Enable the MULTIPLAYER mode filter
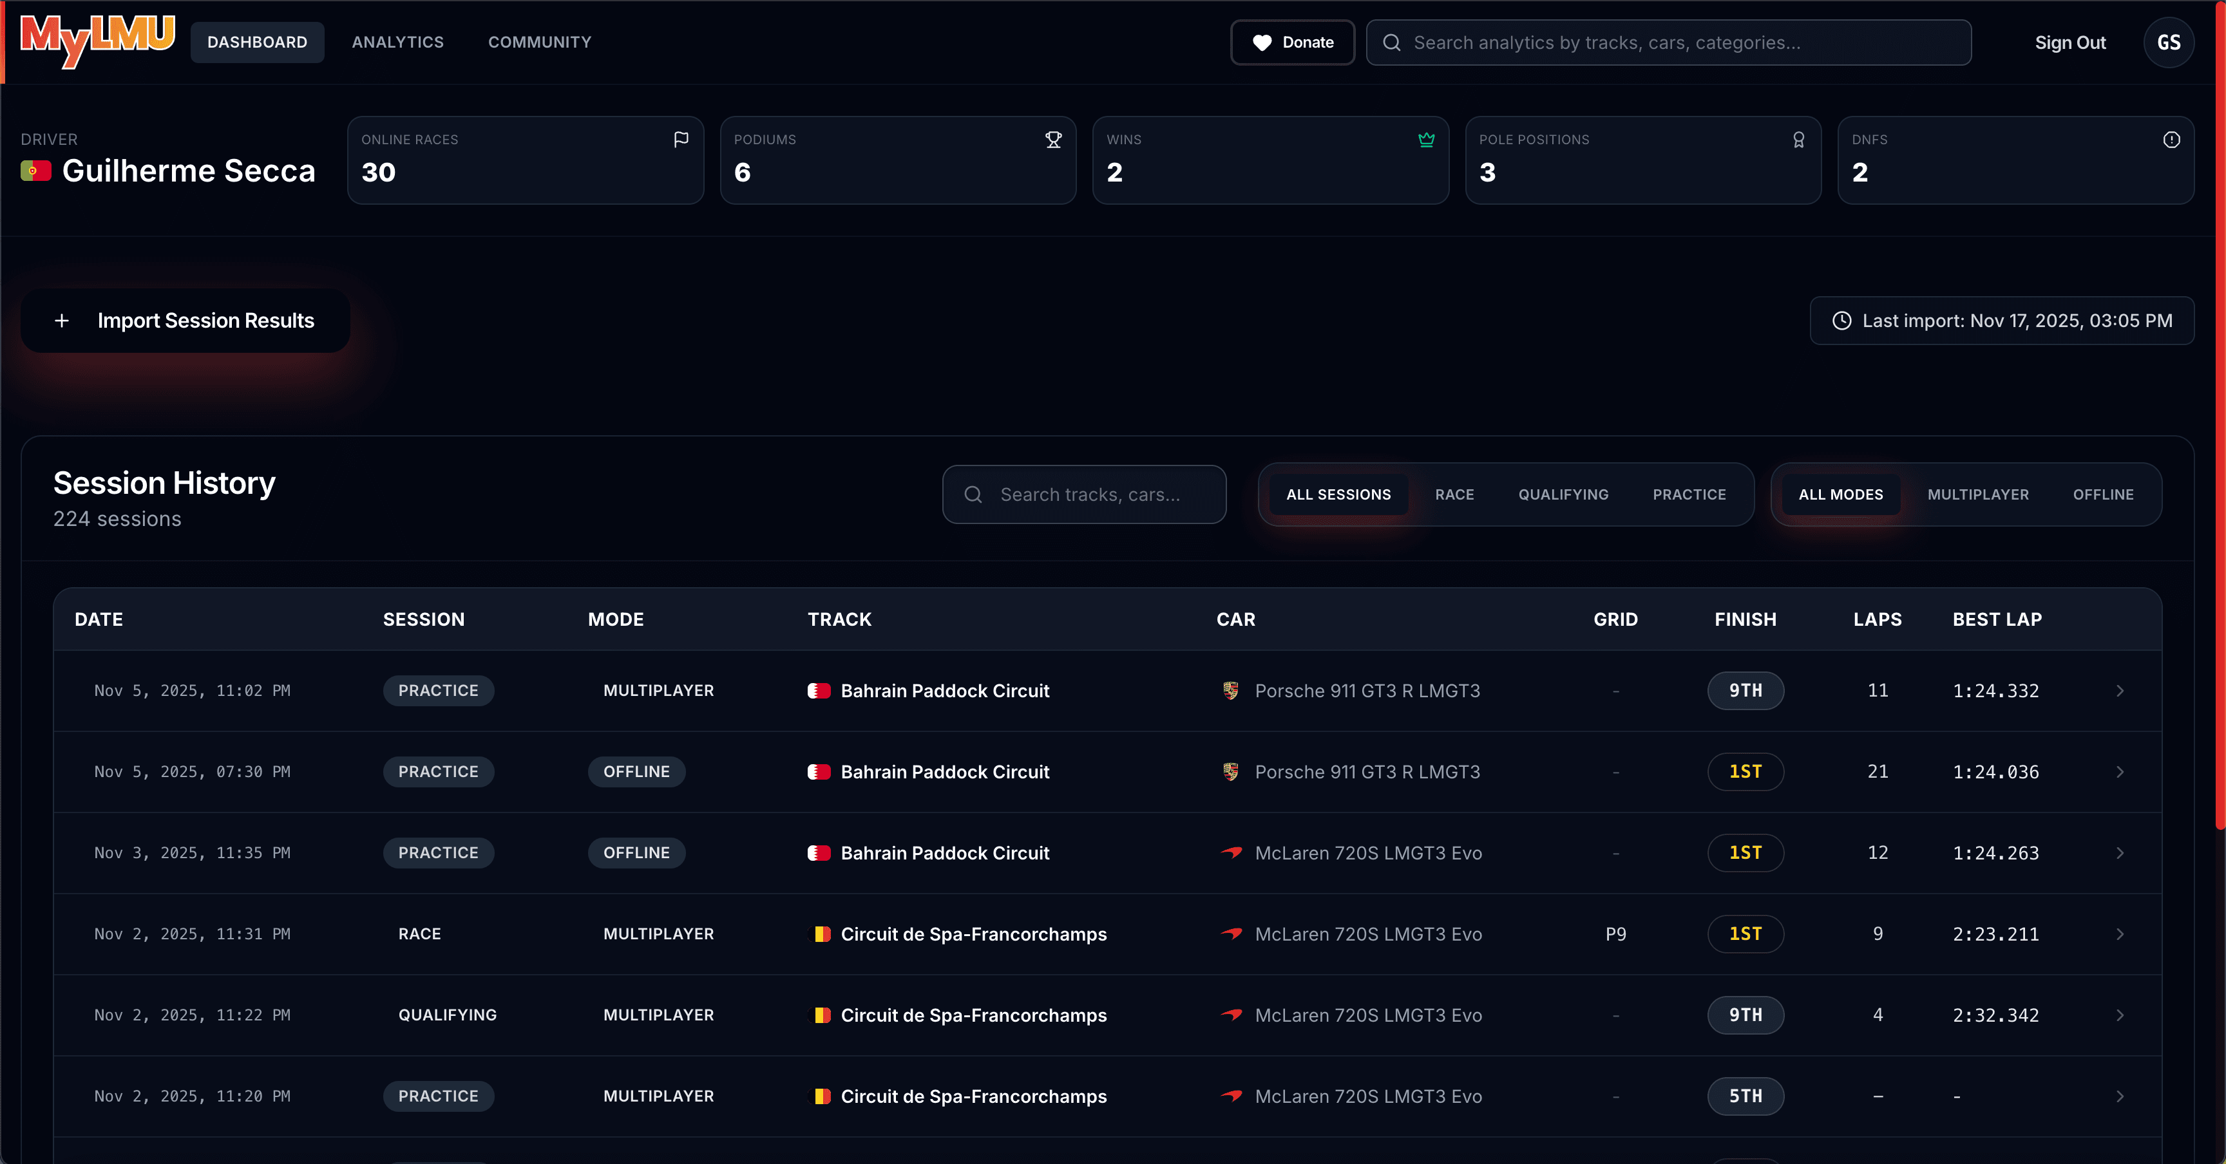 1978,494
